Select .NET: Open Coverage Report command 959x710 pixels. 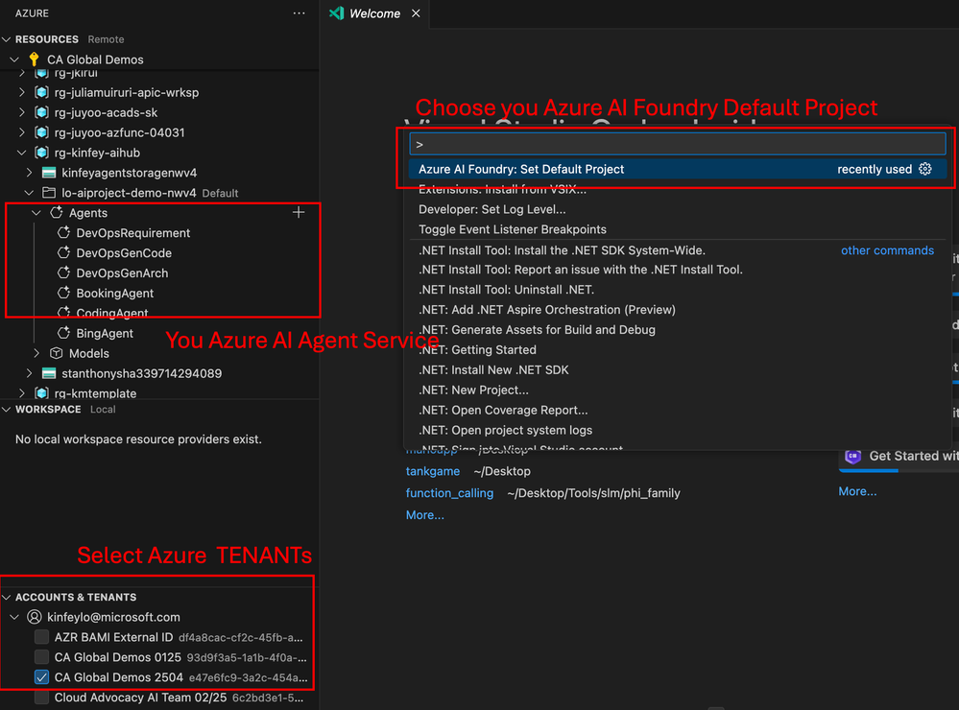(x=678, y=410)
